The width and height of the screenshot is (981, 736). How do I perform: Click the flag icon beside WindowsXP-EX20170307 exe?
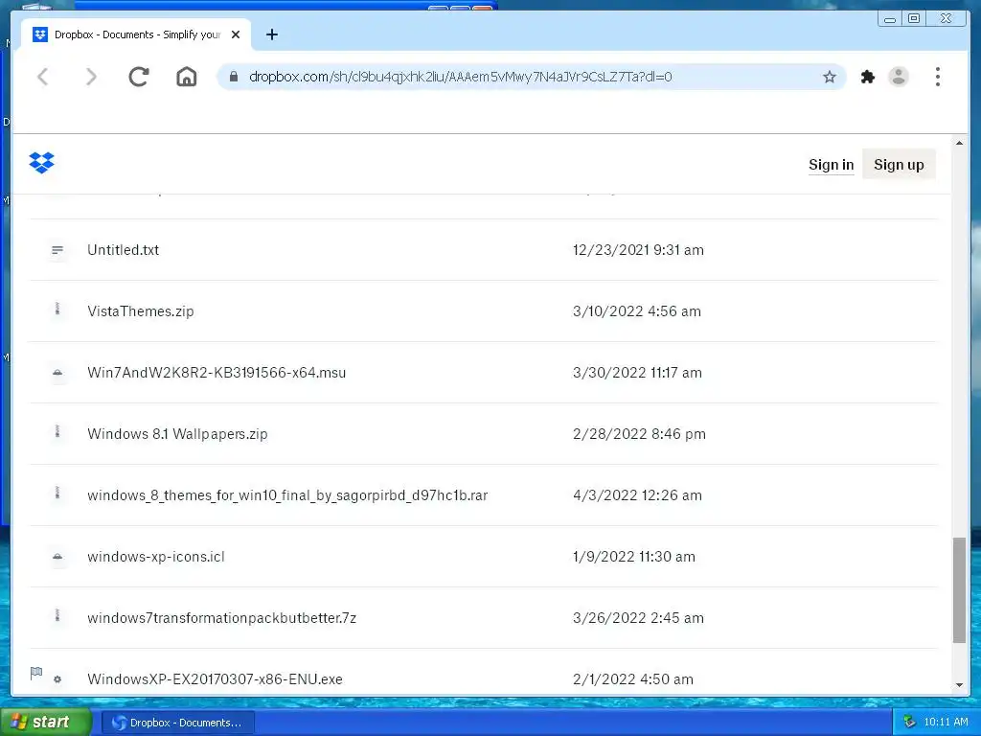(36, 674)
